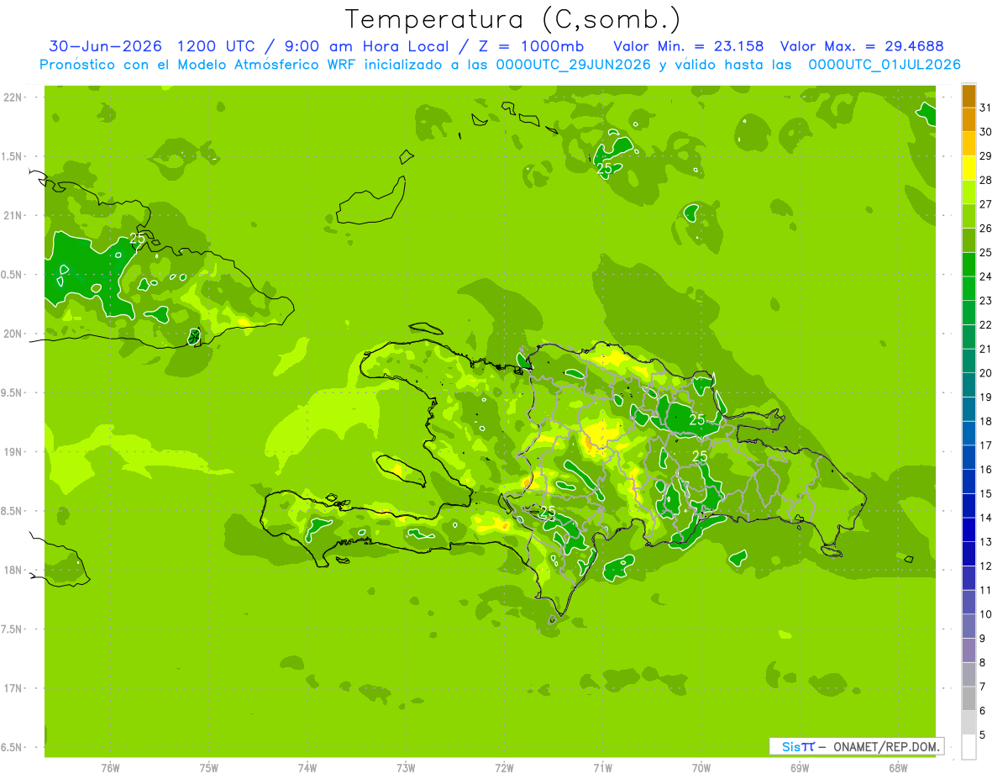1008x779 pixels.
Task: Click the "1.5N" latitude label
Action: tap(13, 157)
